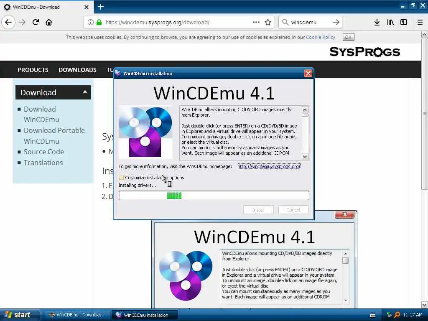Click the green padlock security icon

pos(99,22)
